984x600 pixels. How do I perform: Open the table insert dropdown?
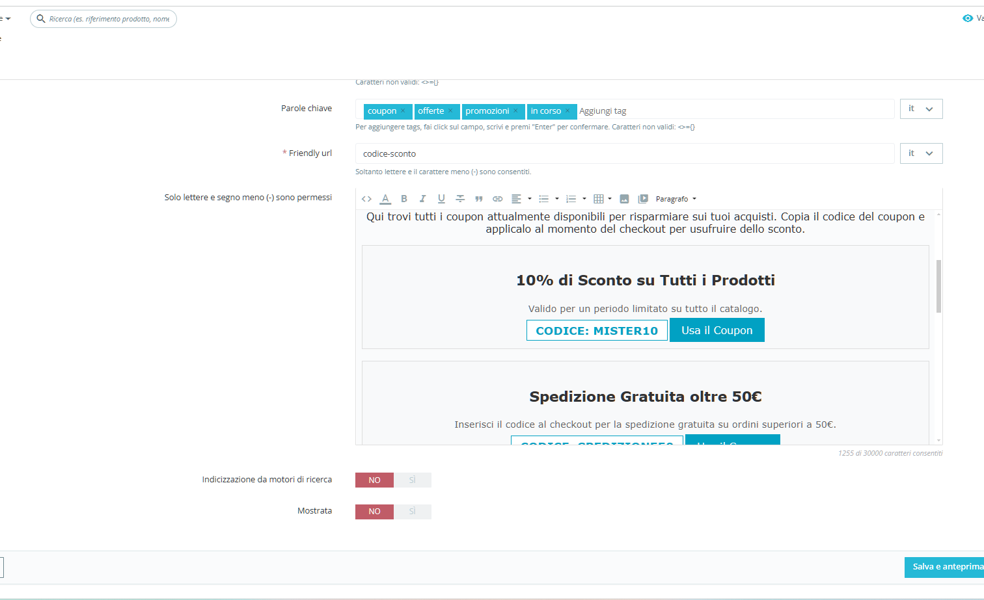click(x=602, y=199)
